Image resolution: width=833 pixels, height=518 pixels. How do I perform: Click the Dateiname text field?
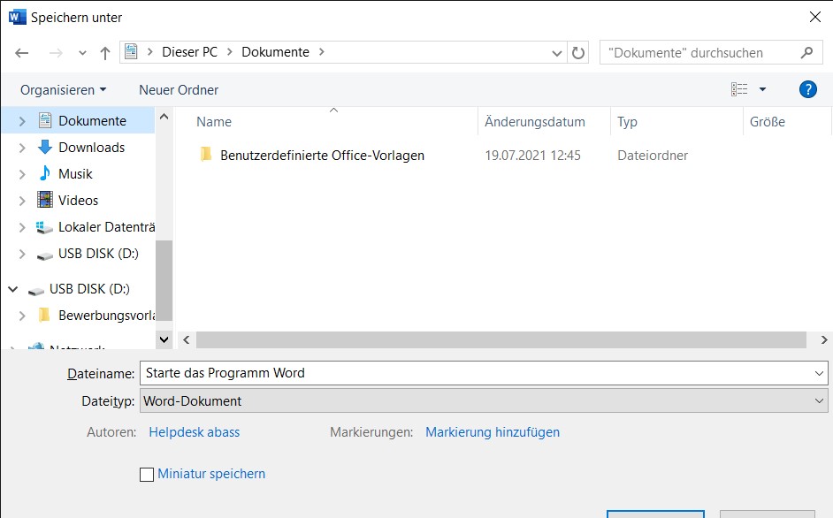pyautogui.click(x=473, y=373)
